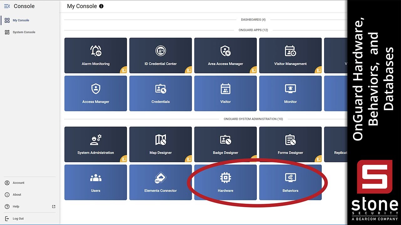The height and width of the screenshot is (225, 401).
Task: Open the Map Designer tile
Action: (160, 144)
